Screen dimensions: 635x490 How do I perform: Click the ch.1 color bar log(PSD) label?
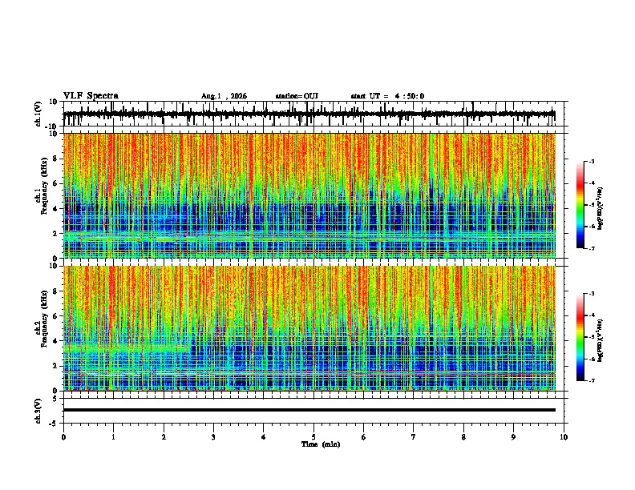601,208
